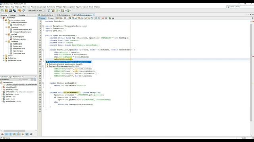This screenshot has height=142, width=254.
Task: Toggle Sort by Source in Navigator
Action: pos(31,134)
